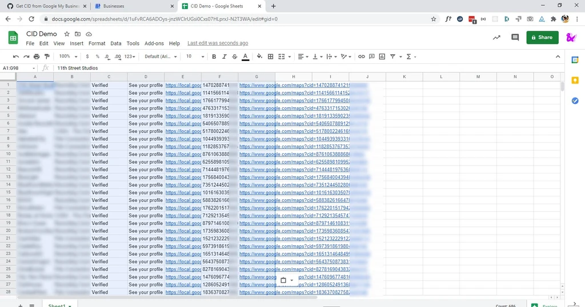585x307 pixels.
Task: Open the font size dropdown
Action: click(x=195, y=56)
